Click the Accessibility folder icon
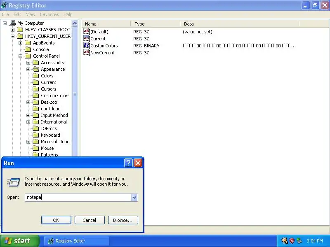Viewport: 330px width, 247px height. tap(36, 63)
